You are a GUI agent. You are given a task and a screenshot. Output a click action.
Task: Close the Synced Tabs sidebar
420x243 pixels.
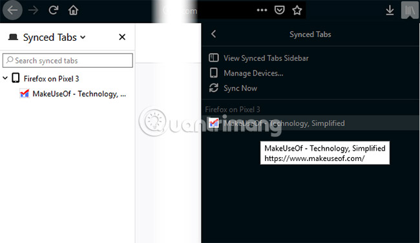tap(122, 37)
